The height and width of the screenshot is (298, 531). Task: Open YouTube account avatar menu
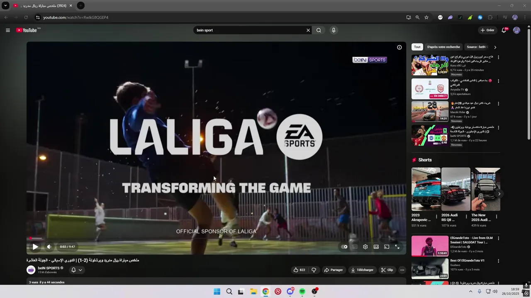(x=516, y=30)
